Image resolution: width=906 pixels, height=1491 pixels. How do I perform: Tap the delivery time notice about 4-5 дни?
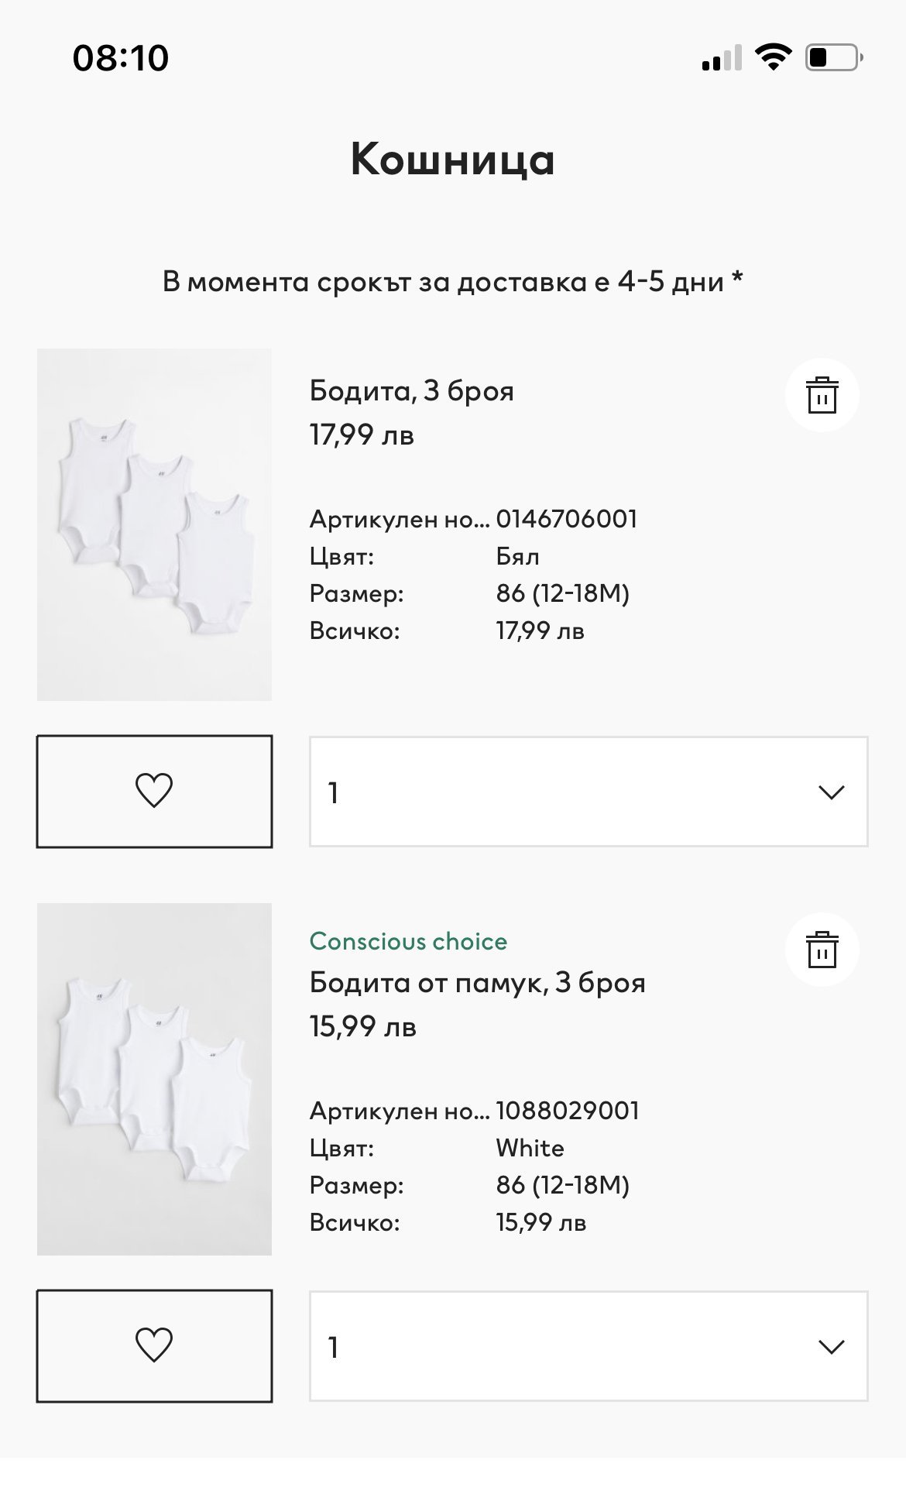pyautogui.click(x=453, y=281)
